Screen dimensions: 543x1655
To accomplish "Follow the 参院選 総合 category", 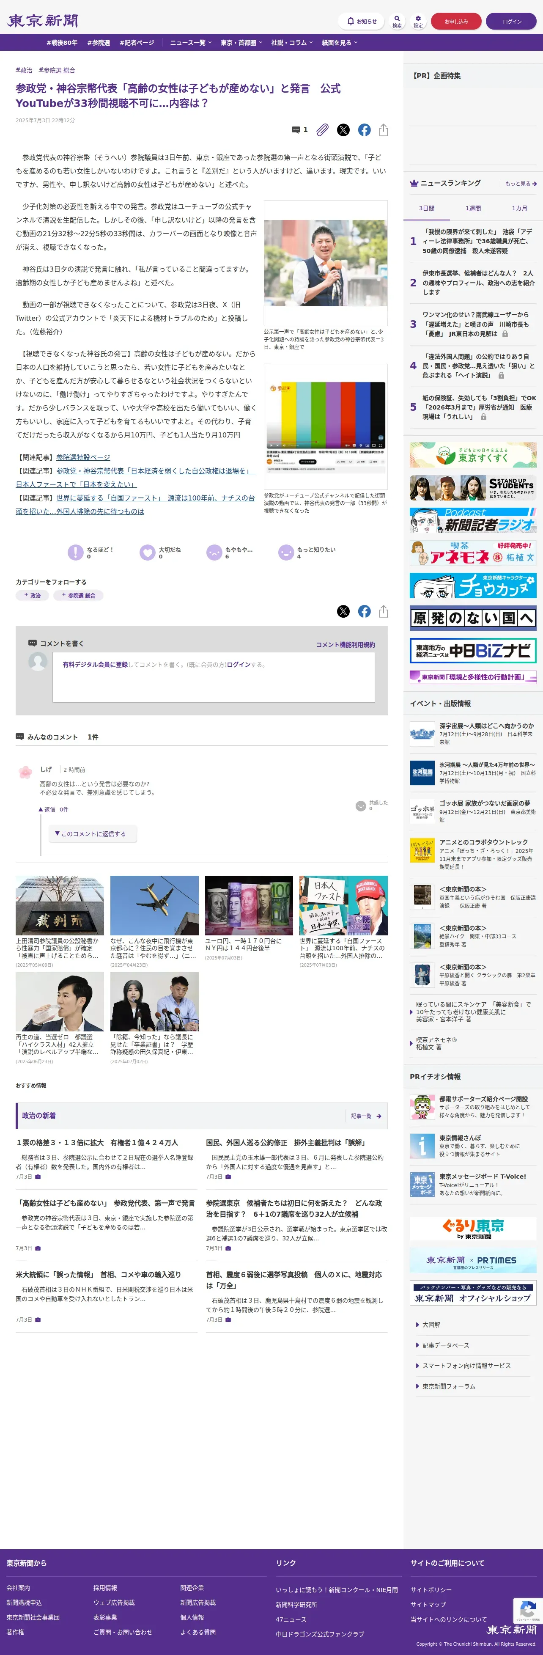I will pos(78,596).
